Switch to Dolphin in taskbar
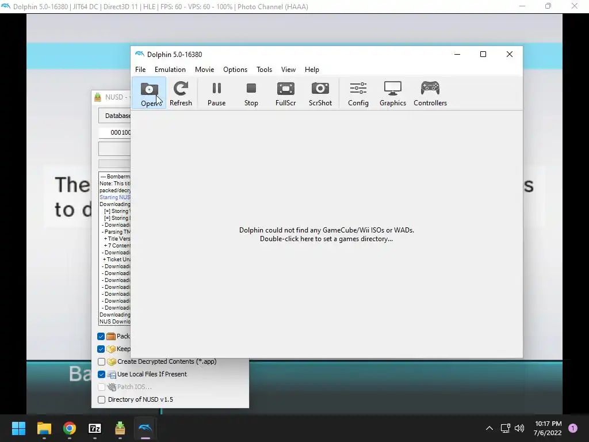 coord(146,428)
